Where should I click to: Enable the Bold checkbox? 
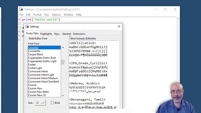pyautogui.click(x=52, y=103)
